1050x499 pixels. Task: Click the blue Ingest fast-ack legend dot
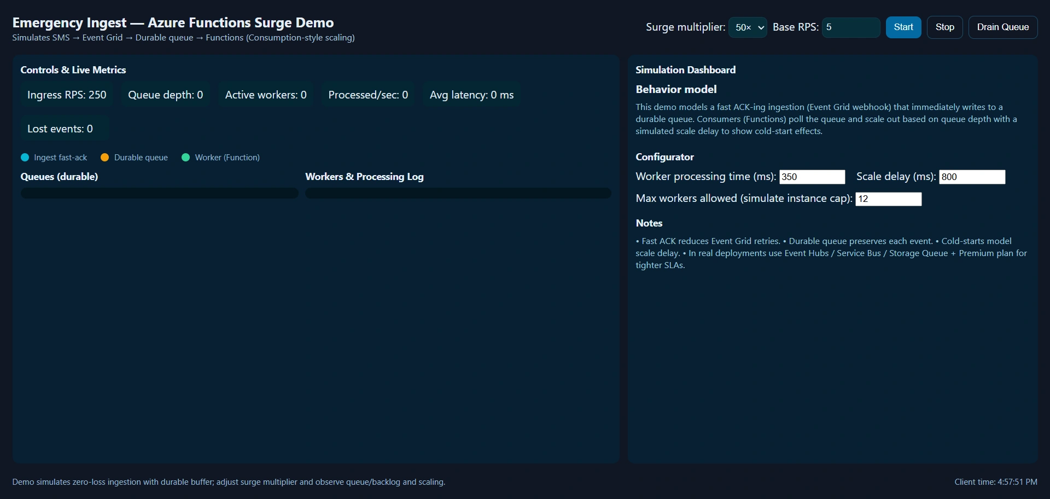(25, 158)
